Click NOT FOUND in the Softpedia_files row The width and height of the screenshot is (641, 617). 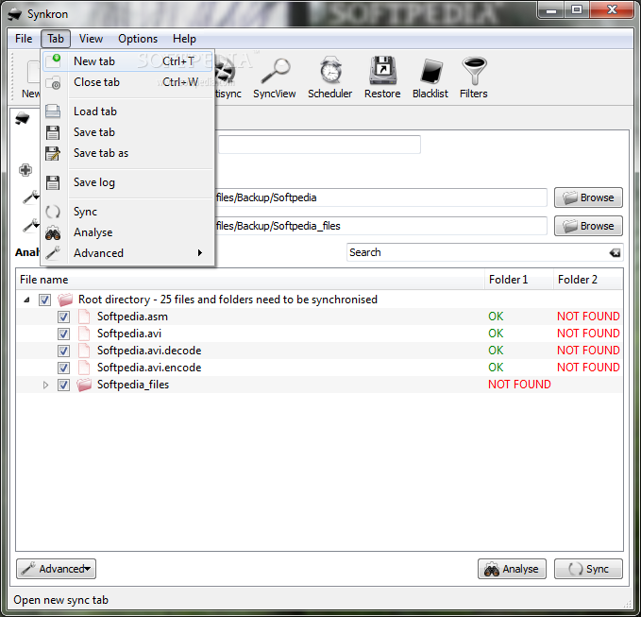(519, 385)
